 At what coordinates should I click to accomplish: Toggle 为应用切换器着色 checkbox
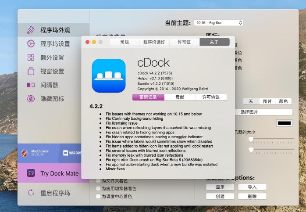(98, 189)
